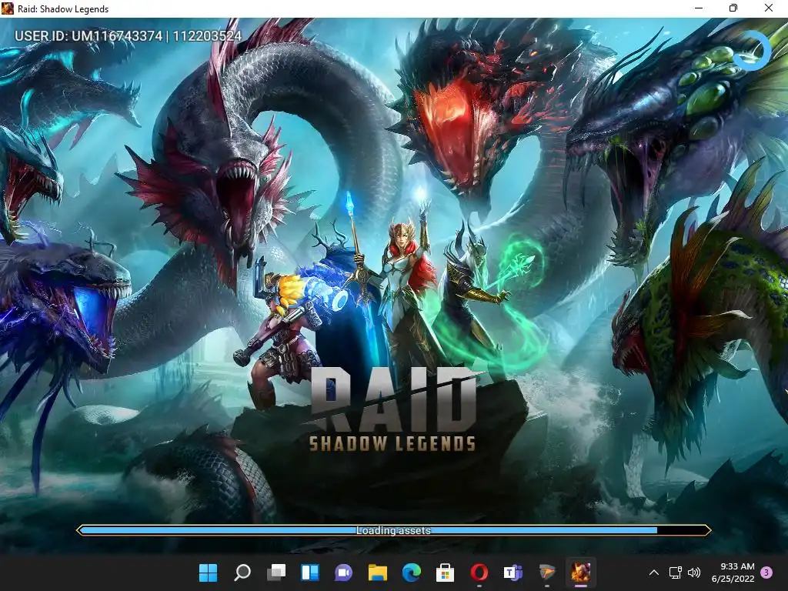The image size is (788, 591).
Task: Open volume control tray icon
Action: pos(694,573)
